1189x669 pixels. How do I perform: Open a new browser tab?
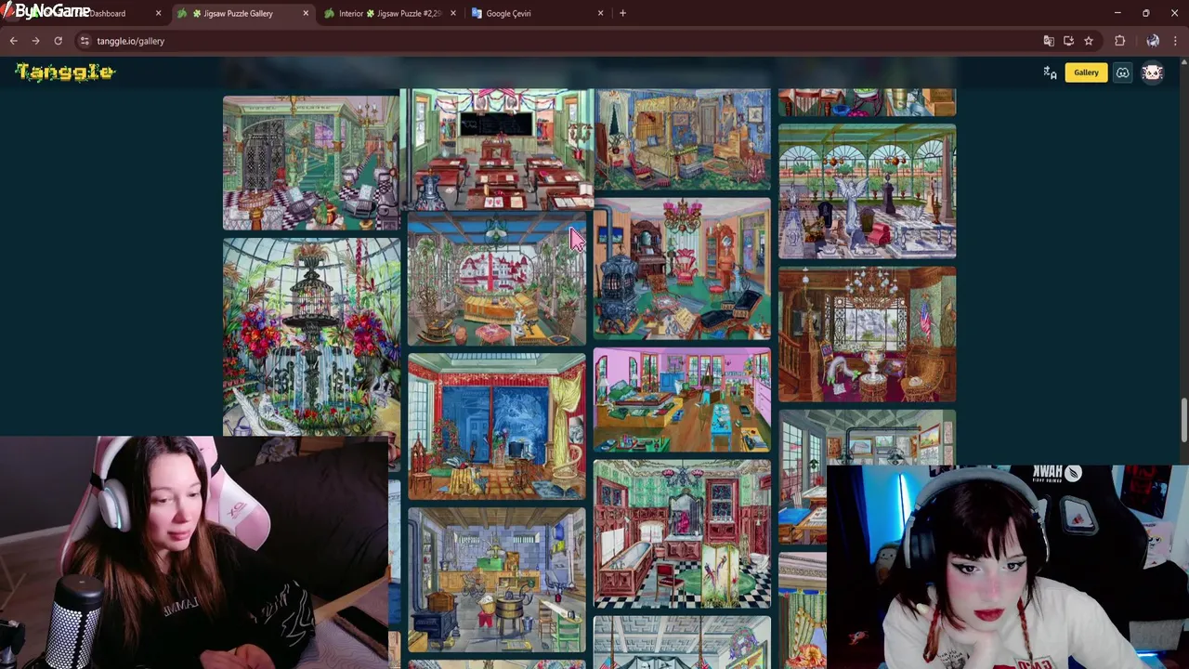pos(622,13)
